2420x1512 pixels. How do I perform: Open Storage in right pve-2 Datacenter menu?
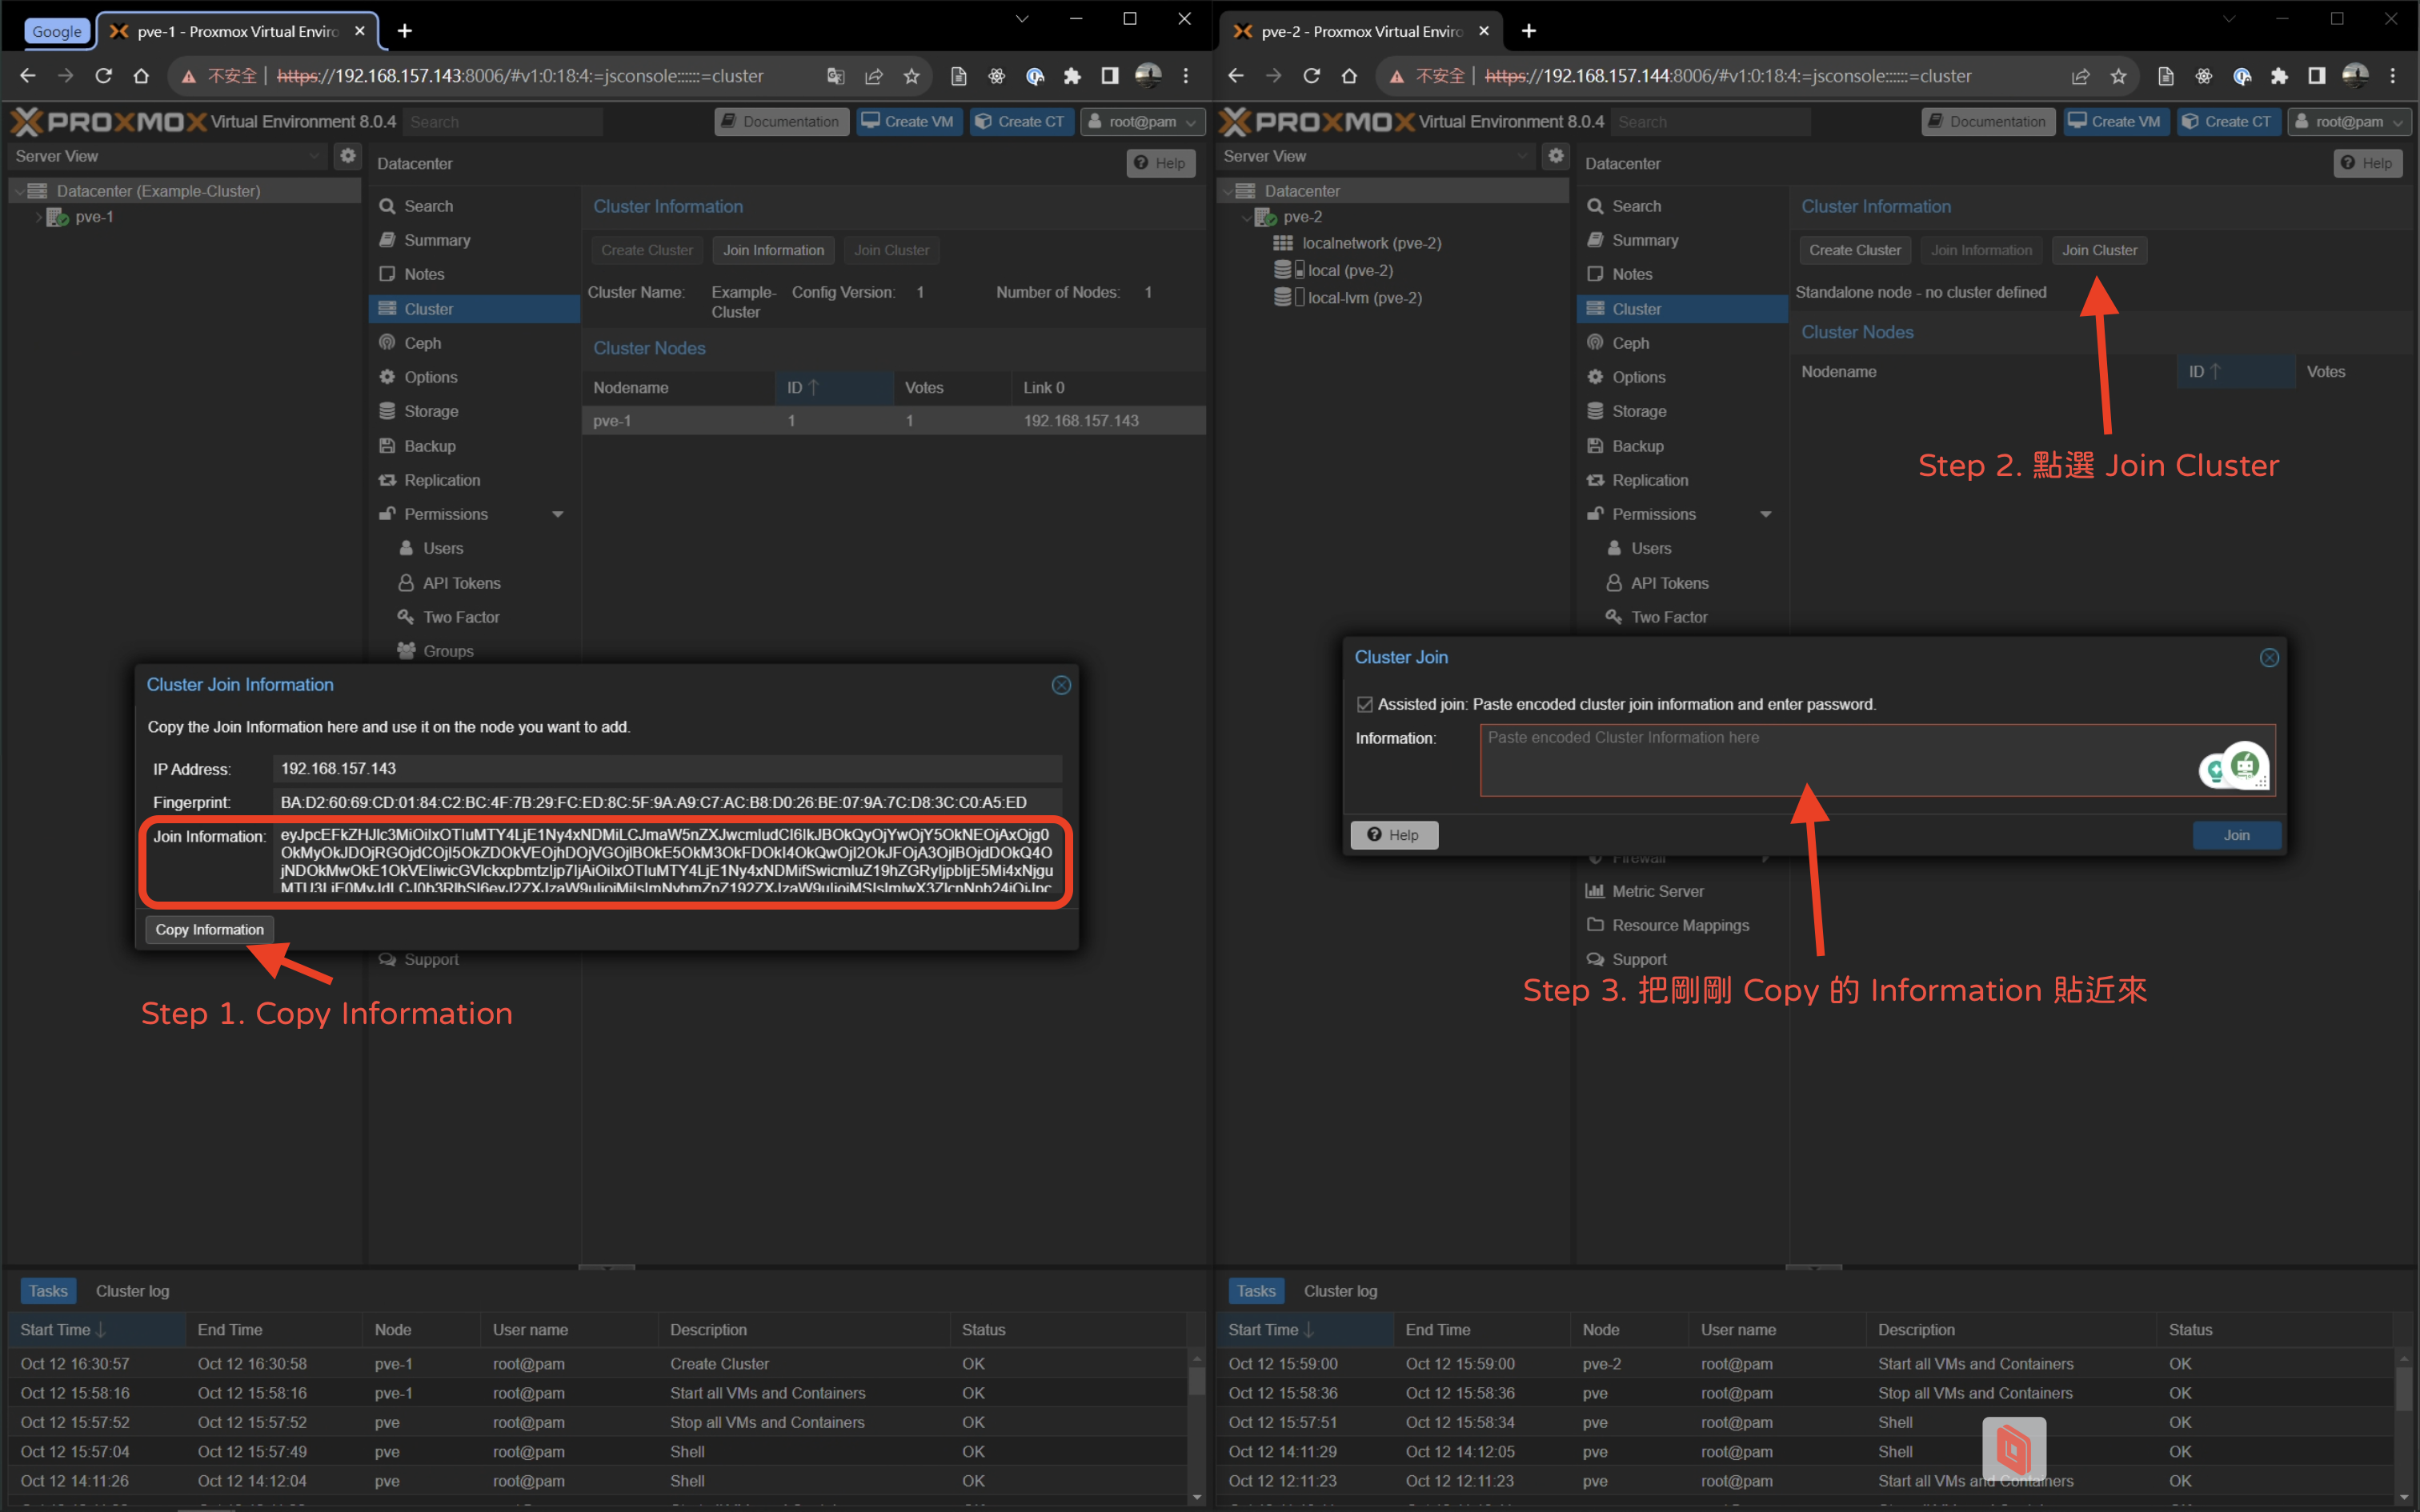click(x=1638, y=411)
